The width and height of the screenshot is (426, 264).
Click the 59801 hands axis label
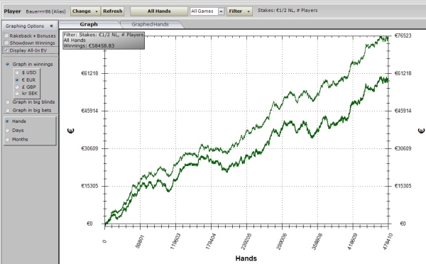tap(141, 242)
